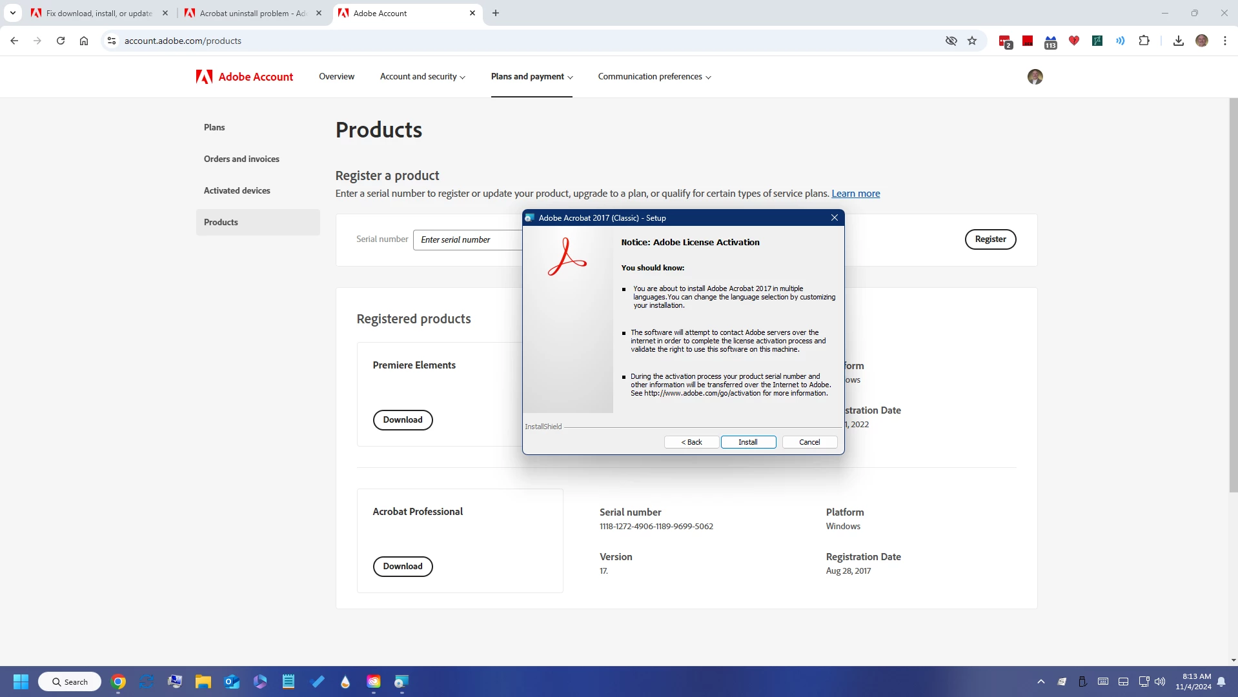Image resolution: width=1238 pixels, height=697 pixels.
Task: Open the user profile avatar on Adobe page
Action: pyautogui.click(x=1035, y=77)
